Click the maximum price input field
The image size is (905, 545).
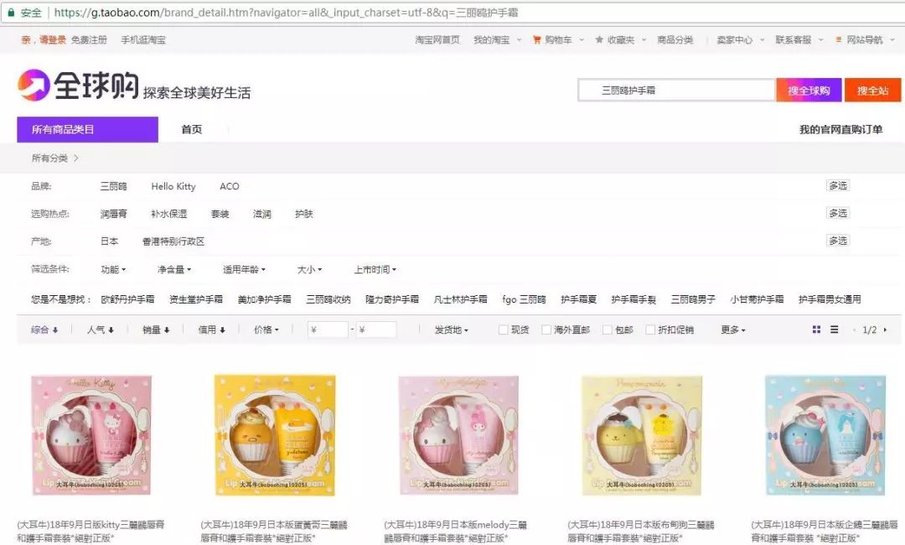[376, 330]
